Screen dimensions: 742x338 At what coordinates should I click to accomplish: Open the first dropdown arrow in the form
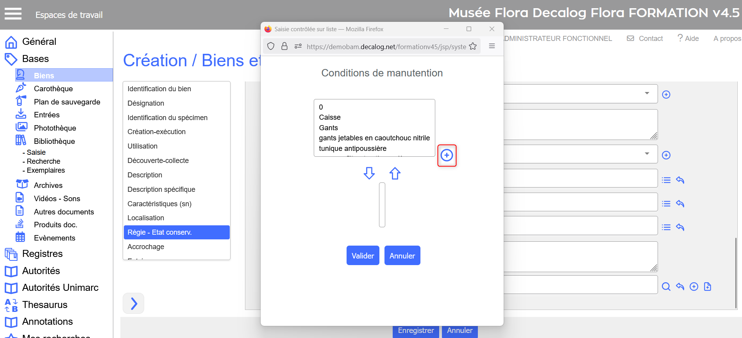pyautogui.click(x=647, y=93)
